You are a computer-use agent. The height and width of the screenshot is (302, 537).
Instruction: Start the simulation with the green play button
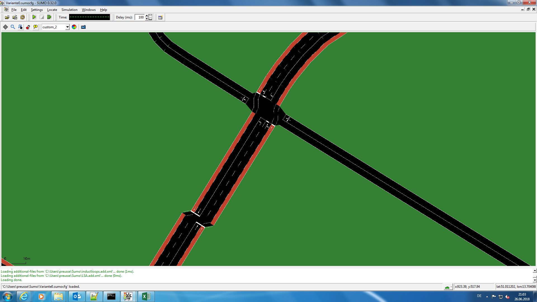point(34,17)
